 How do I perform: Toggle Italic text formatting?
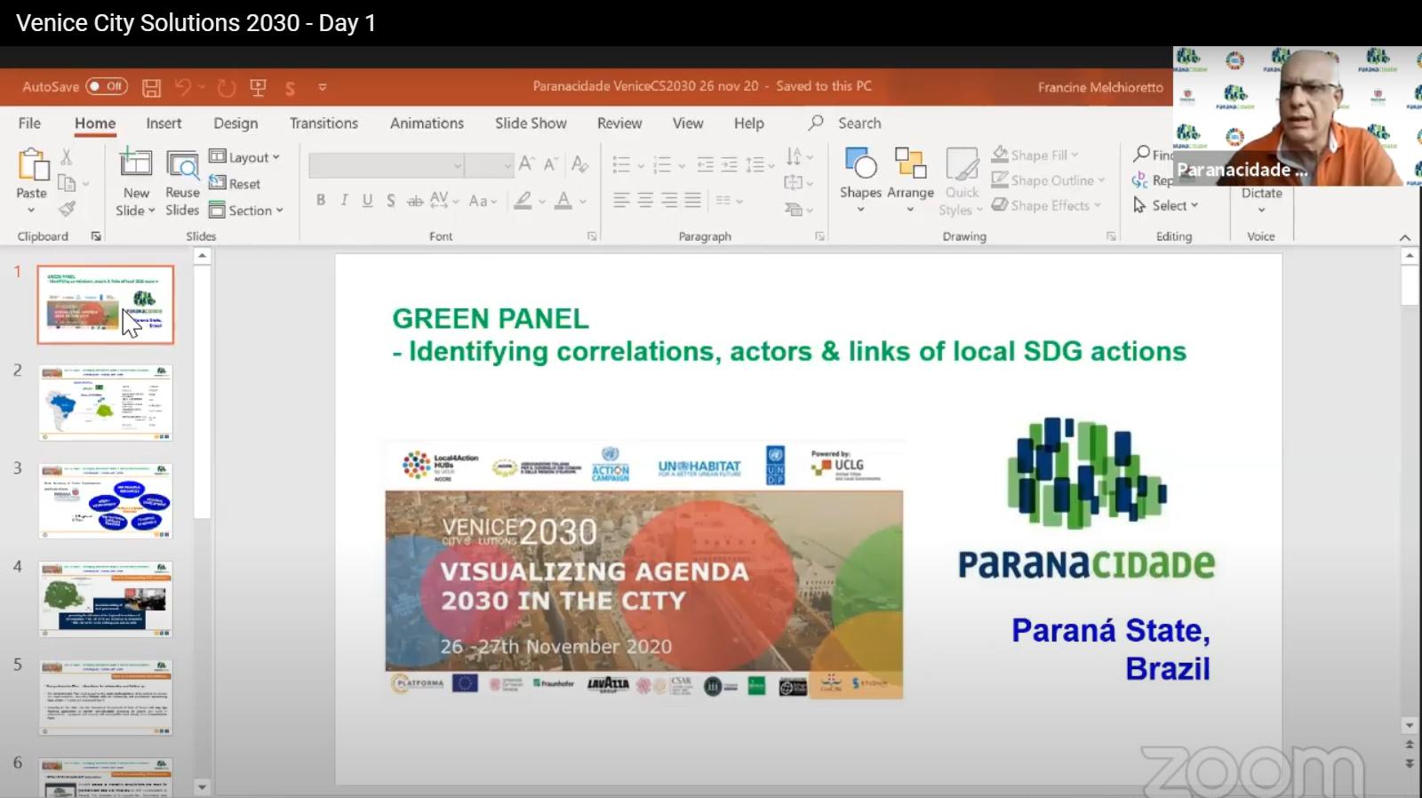tap(344, 201)
